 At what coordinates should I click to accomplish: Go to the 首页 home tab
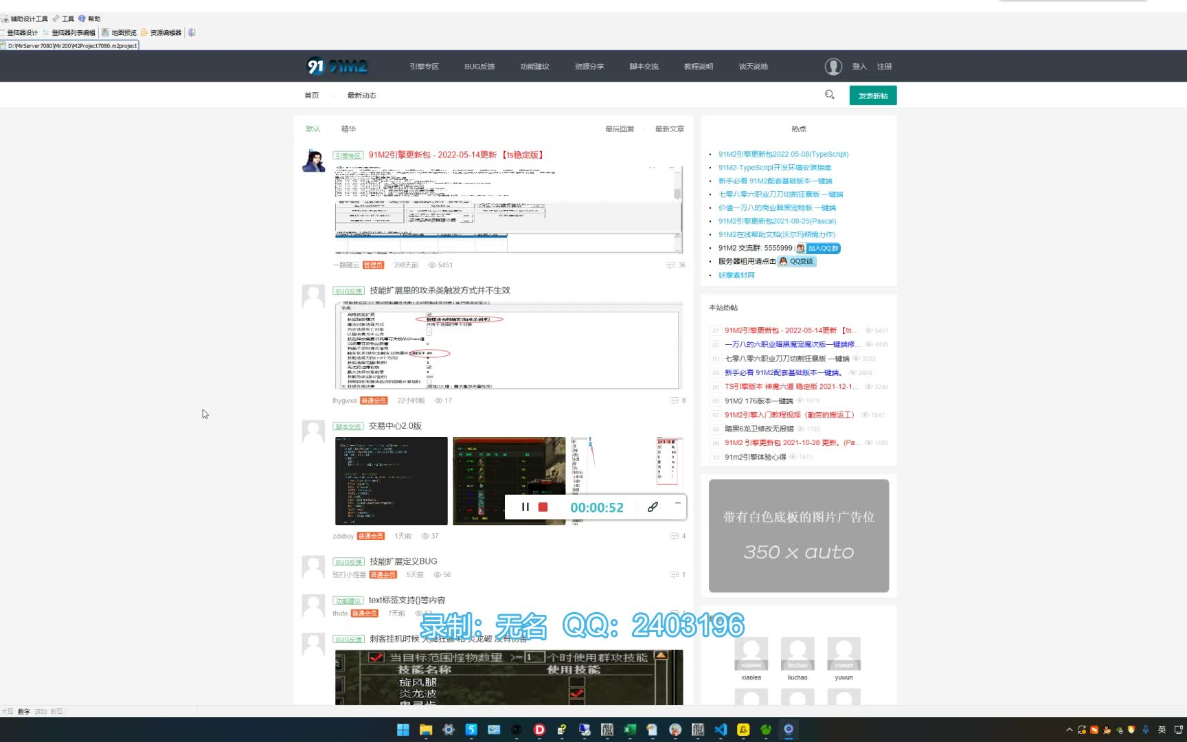tap(312, 95)
